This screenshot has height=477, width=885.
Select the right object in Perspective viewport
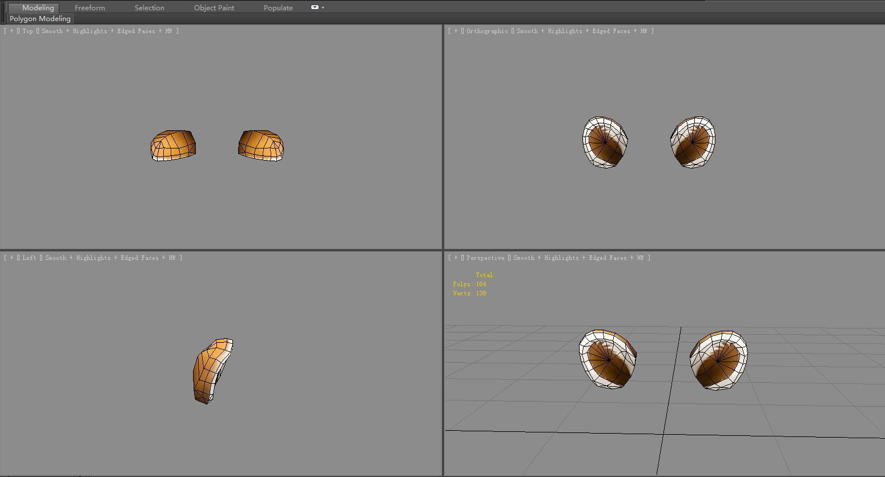(x=718, y=360)
